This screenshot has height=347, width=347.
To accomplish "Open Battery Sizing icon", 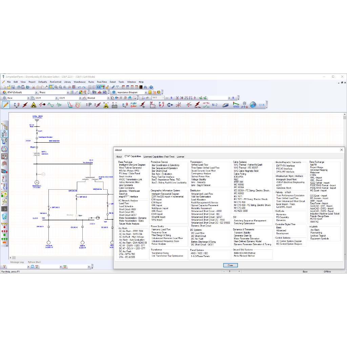I will pyautogui.click(x=115, y=105).
